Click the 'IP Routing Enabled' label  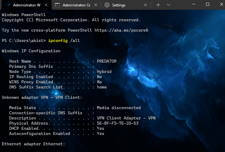31,77
